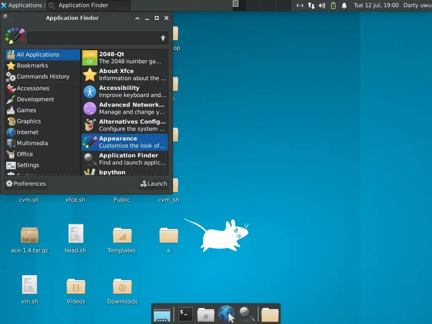Viewport: 432px width, 324px height.
Task: Select the Multimedia category
Action: tap(43, 143)
